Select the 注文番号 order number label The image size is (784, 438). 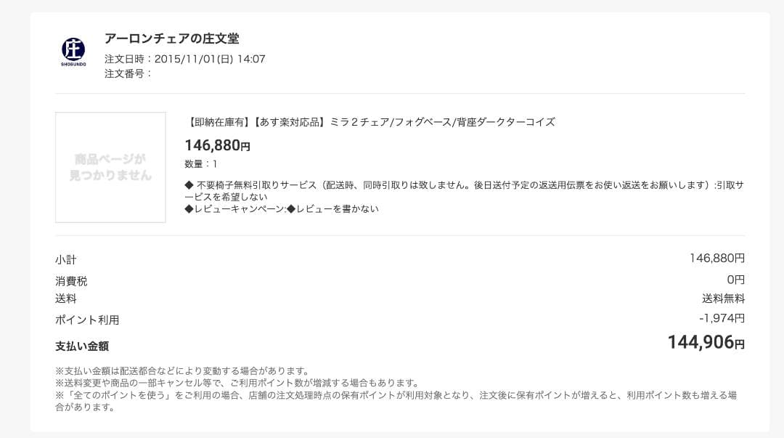pos(128,73)
